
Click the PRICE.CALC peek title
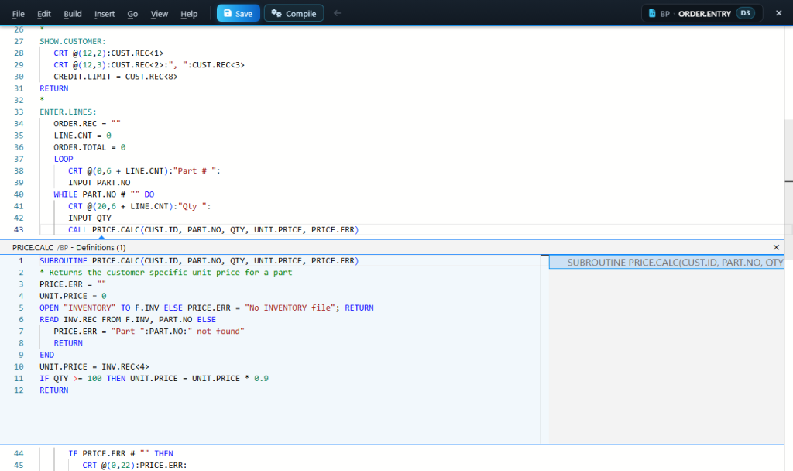pyautogui.click(x=33, y=247)
